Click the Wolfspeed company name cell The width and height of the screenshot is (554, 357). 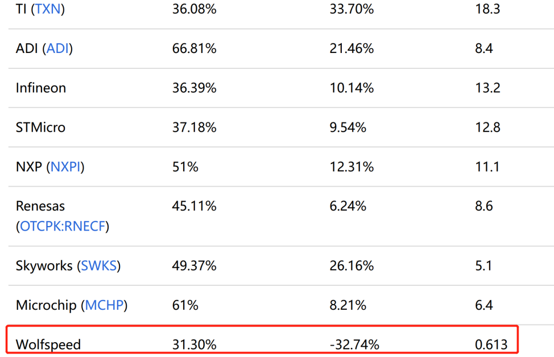48,344
